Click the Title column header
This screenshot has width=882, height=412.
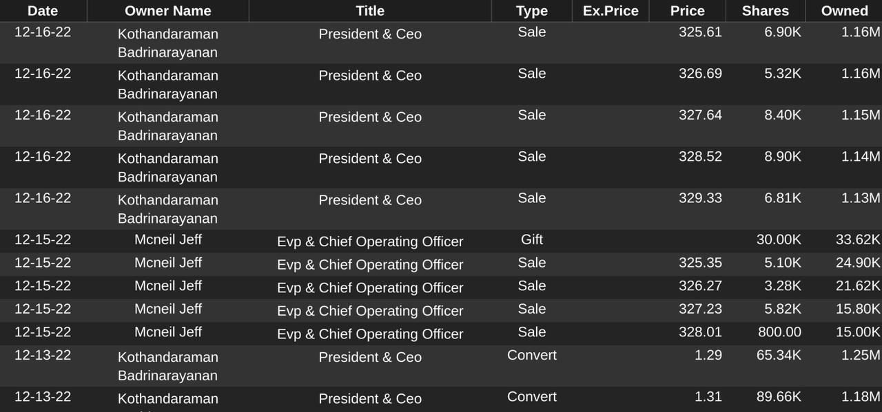pyautogui.click(x=370, y=11)
